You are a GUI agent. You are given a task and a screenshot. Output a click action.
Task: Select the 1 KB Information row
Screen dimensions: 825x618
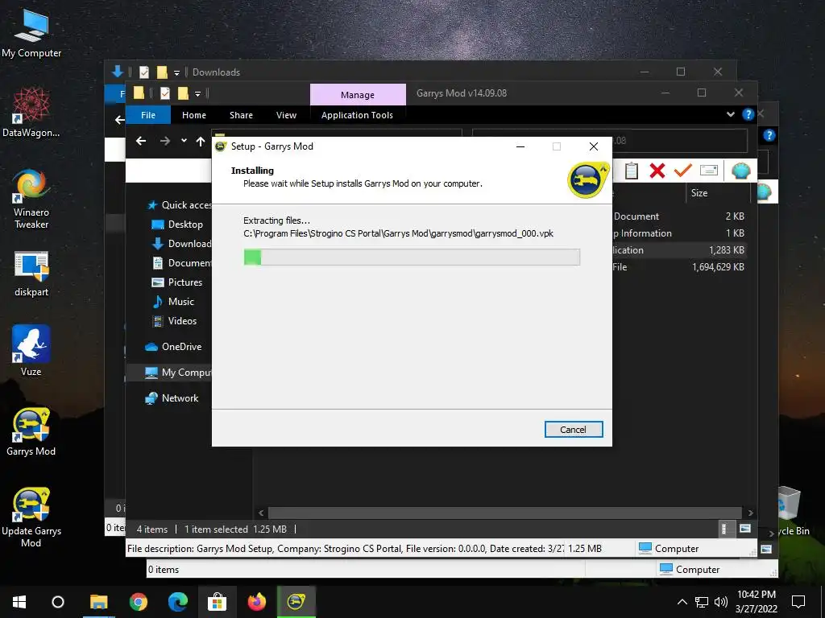coord(678,233)
